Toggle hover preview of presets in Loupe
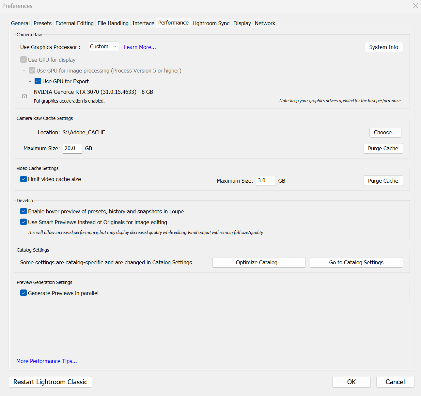The height and width of the screenshot is (396, 421). point(23,211)
